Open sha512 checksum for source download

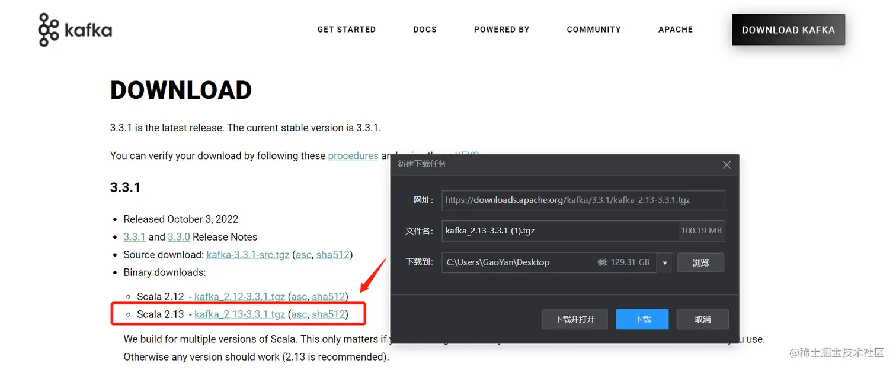pyautogui.click(x=333, y=255)
